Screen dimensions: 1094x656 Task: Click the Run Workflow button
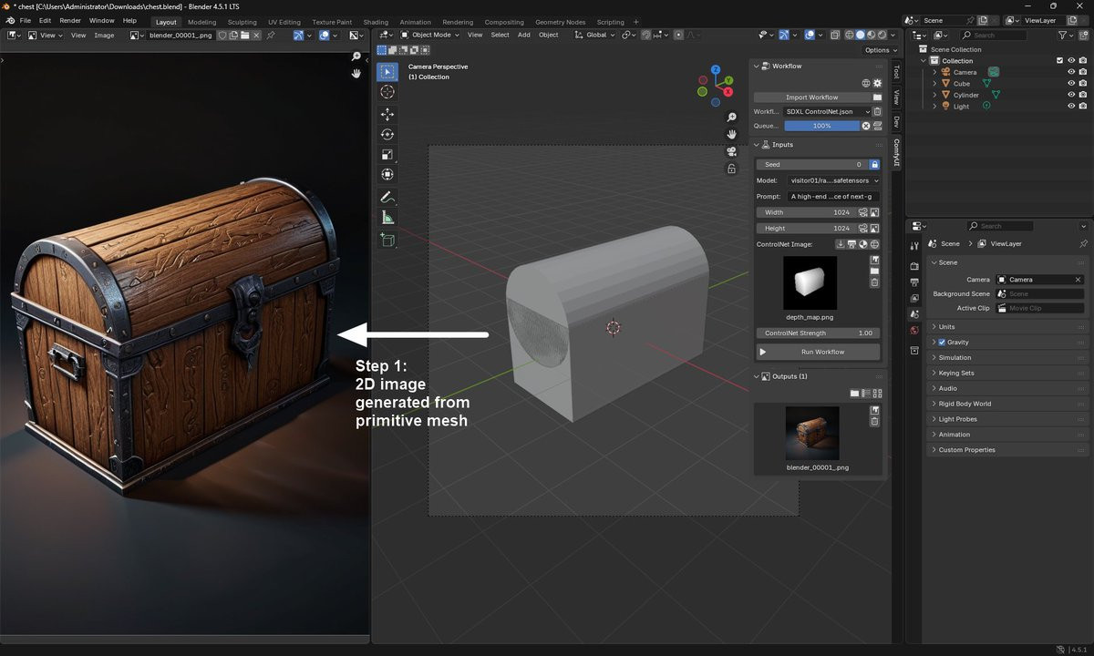pos(818,352)
